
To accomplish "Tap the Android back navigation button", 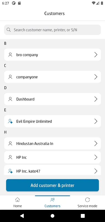I will tap(22, 216).
